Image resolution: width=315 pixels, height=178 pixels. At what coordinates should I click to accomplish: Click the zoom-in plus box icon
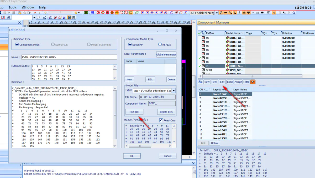[143, 13]
